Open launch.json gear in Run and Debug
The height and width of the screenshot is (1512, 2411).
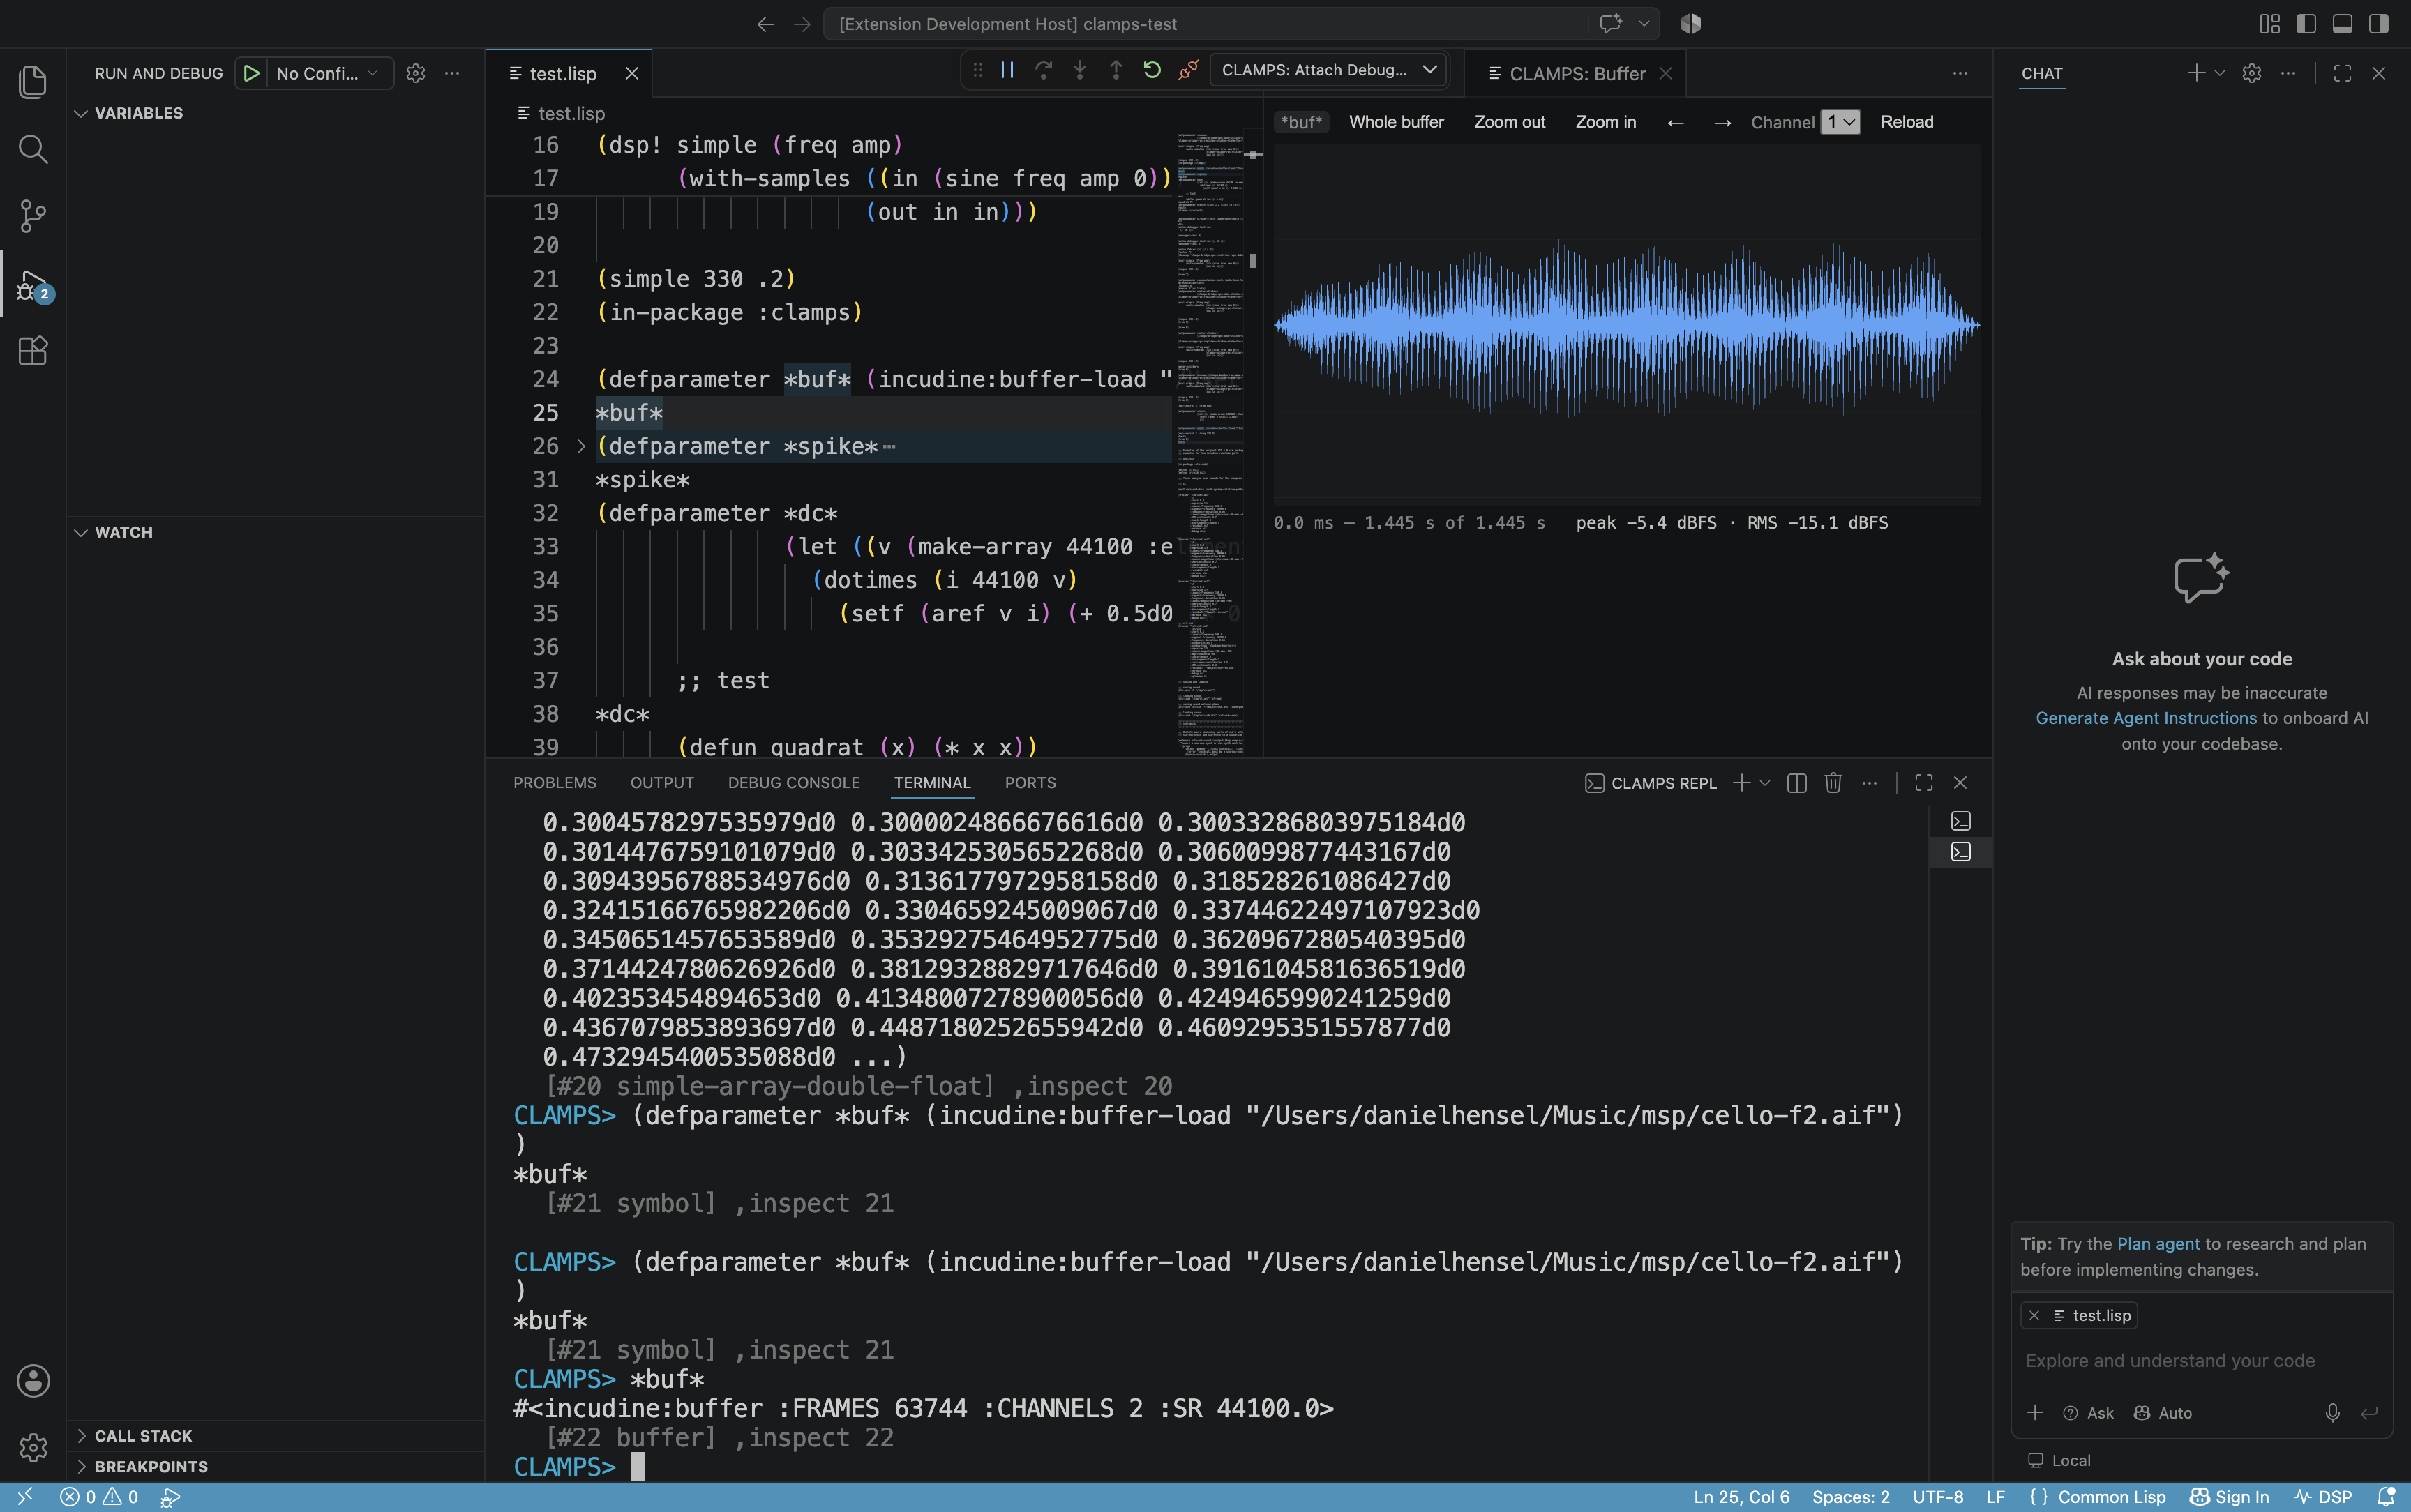(x=416, y=73)
